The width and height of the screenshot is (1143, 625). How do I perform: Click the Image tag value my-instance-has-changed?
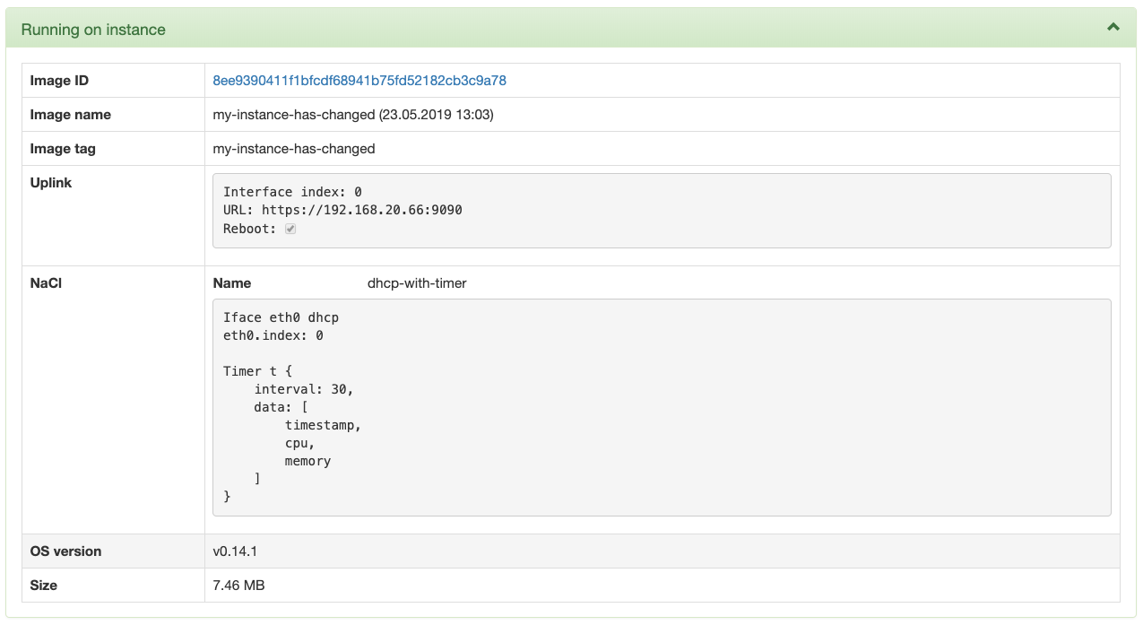294,149
